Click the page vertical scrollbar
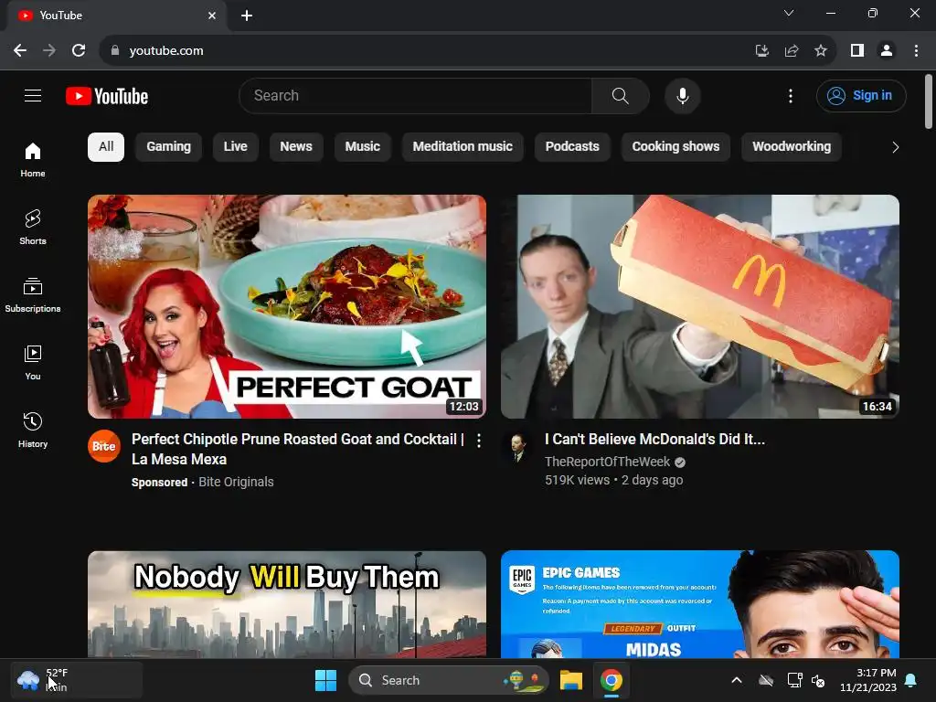The image size is (936, 702). click(x=929, y=101)
